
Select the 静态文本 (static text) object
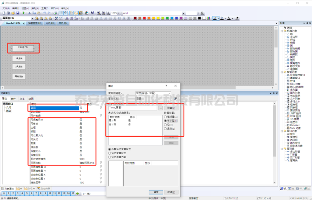(x=295, y=66)
